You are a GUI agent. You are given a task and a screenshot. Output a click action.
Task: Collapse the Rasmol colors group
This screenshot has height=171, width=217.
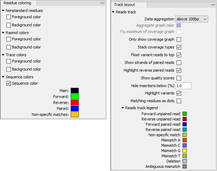pos(3,33)
